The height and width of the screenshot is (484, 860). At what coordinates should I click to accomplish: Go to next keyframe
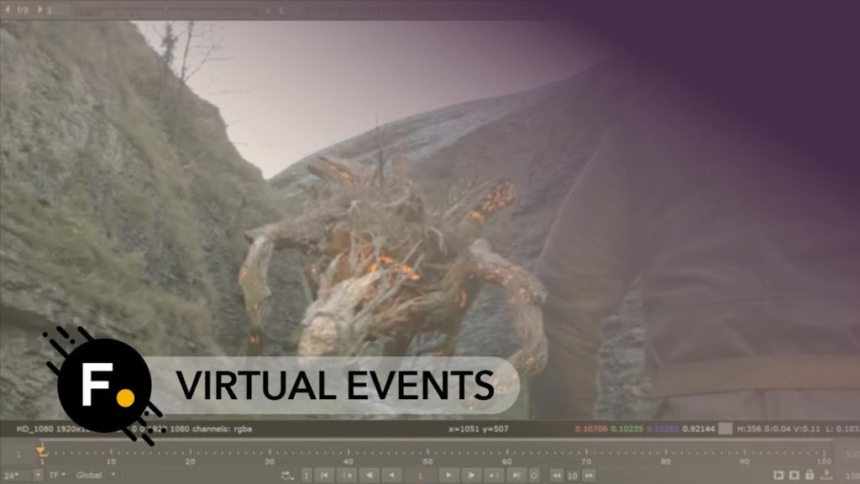[493, 476]
